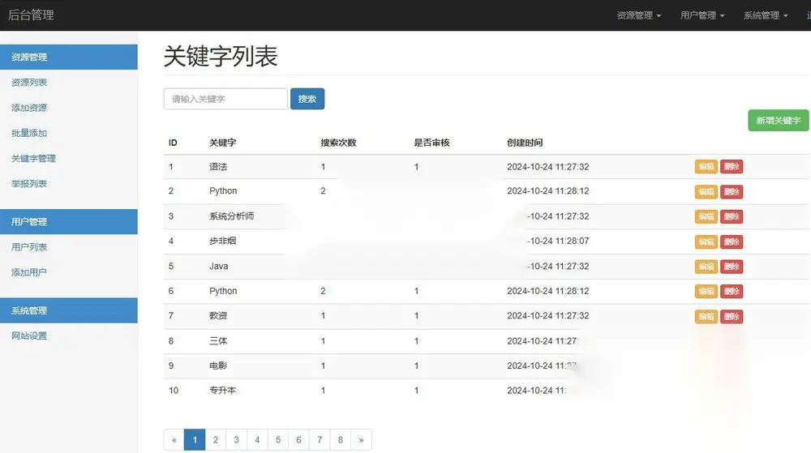This screenshot has height=453, width=811.
Task: Select the 电影 keyword cell
Action: coord(218,365)
